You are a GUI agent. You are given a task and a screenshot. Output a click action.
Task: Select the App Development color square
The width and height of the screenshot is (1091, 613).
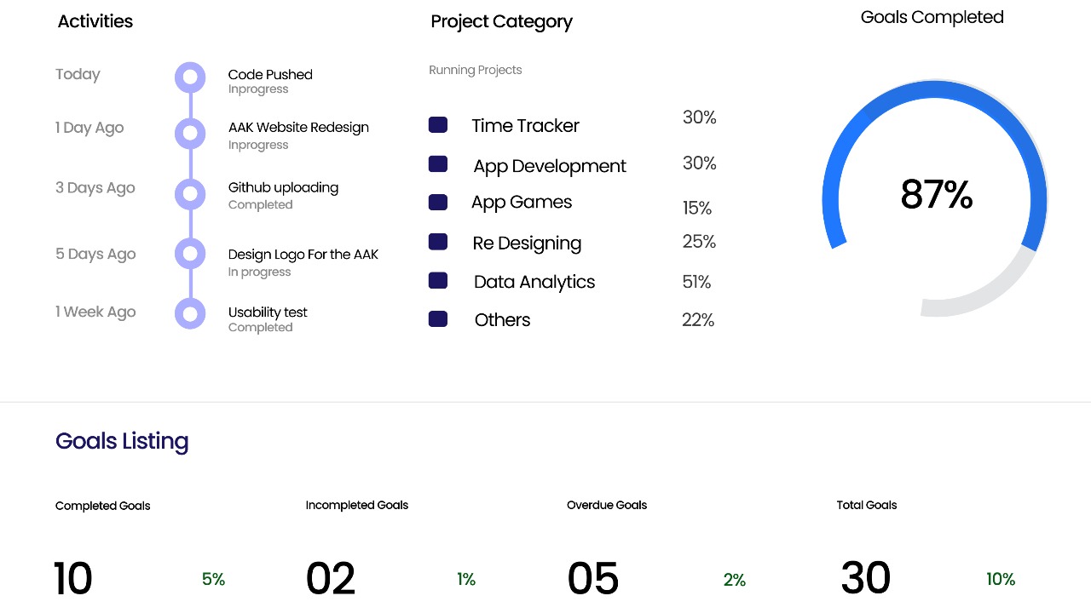click(438, 164)
